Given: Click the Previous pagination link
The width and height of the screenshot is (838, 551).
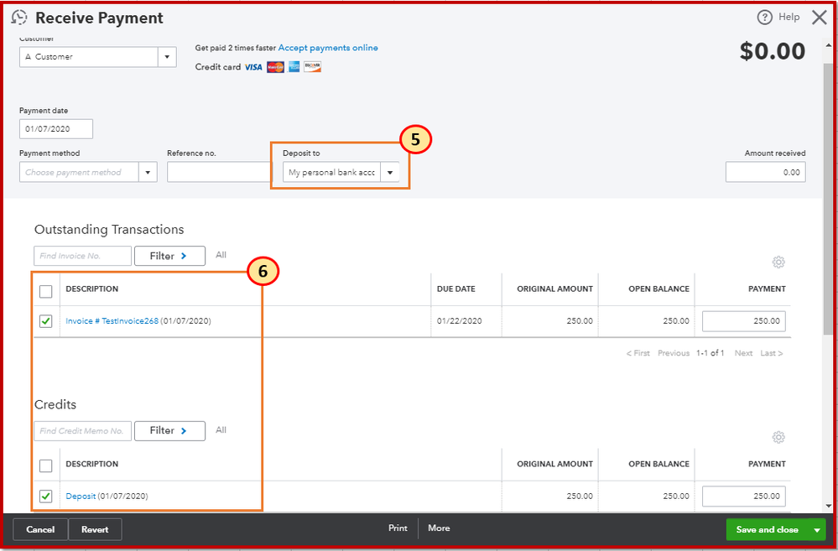Looking at the screenshot, I should 674,353.
